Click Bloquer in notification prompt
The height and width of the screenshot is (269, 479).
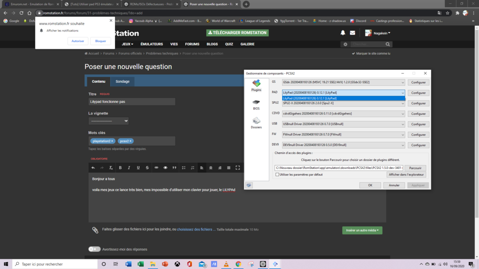[101, 41]
